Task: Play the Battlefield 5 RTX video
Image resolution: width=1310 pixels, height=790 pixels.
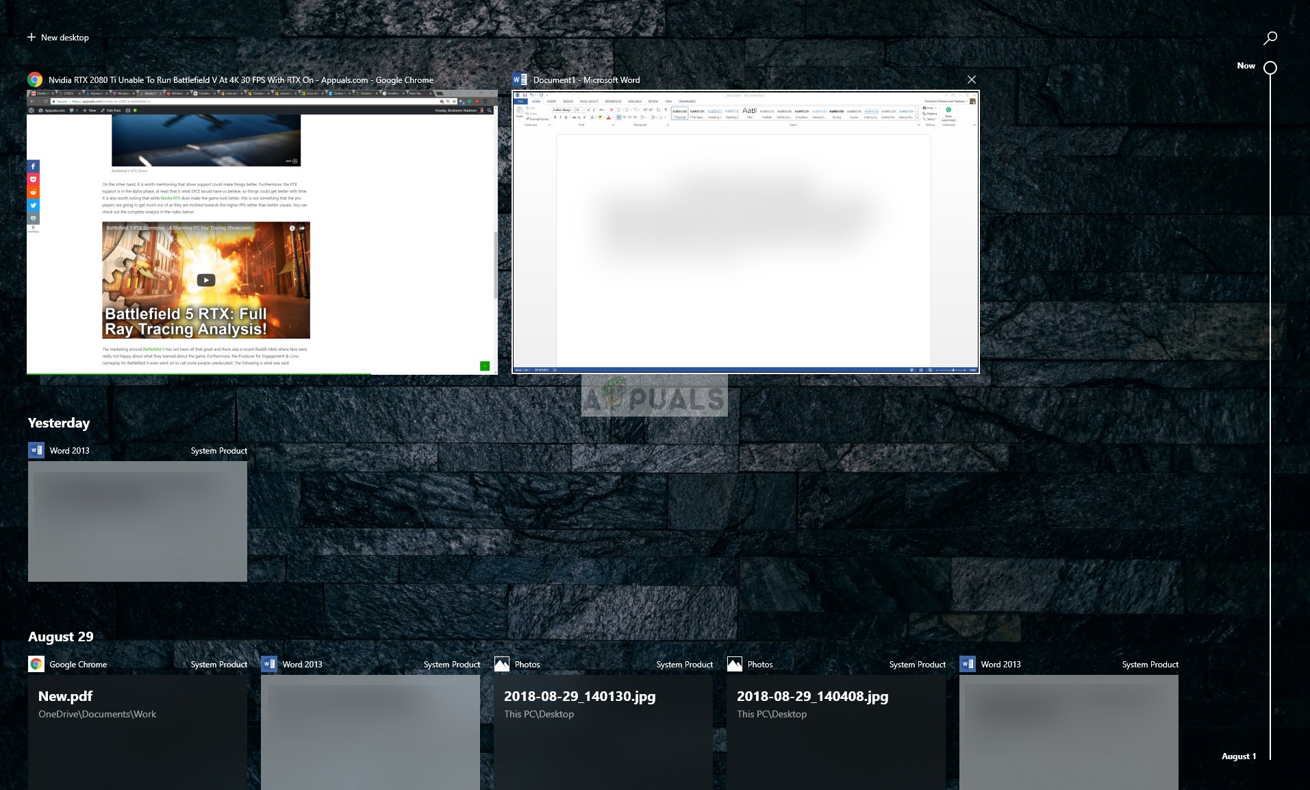Action: 206,280
